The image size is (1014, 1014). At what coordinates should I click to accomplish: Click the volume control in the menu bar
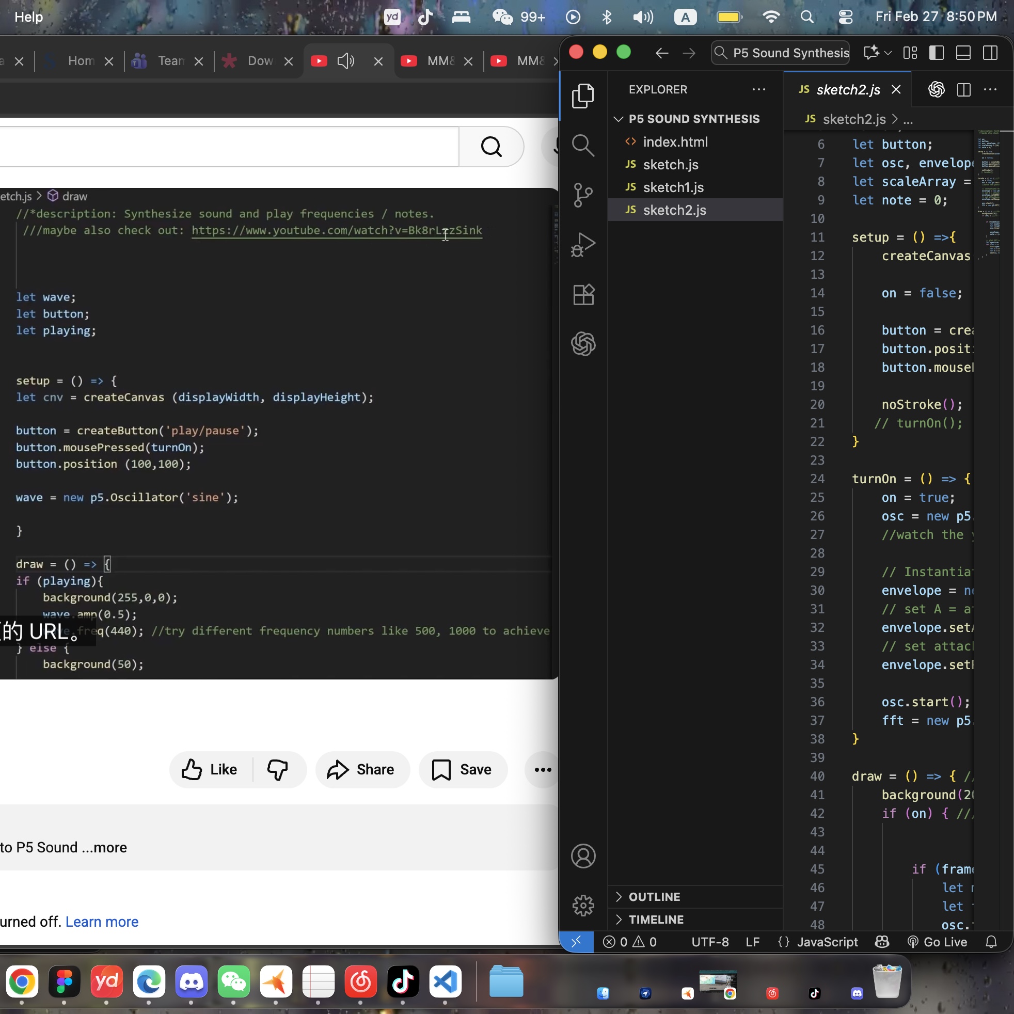(x=642, y=17)
